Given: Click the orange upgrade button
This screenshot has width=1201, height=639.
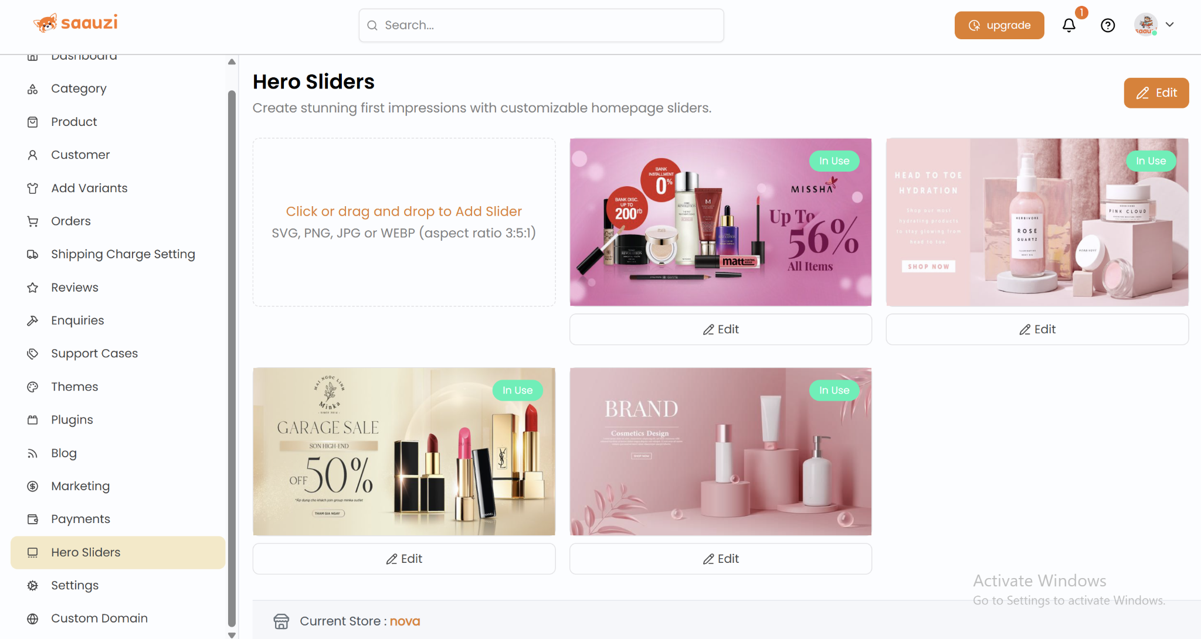Looking at the screenshot, I should pyautogui.click(x=999, y=25).
